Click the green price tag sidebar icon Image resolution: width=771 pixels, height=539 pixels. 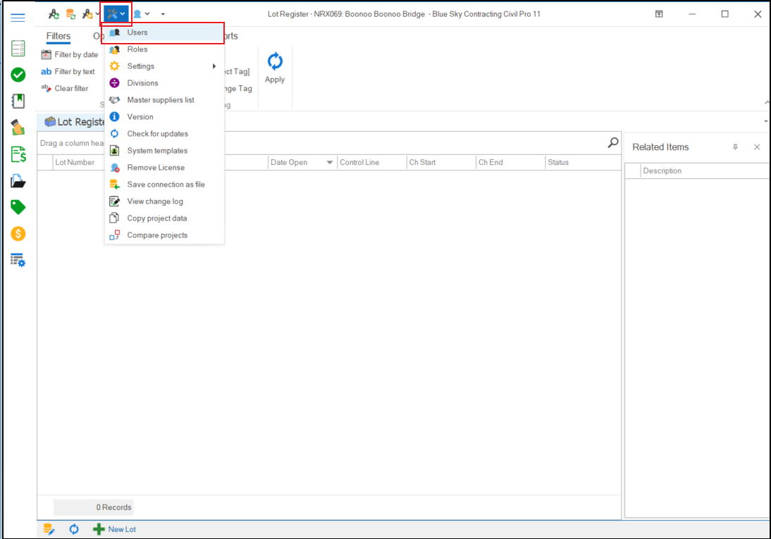point(18,207)
